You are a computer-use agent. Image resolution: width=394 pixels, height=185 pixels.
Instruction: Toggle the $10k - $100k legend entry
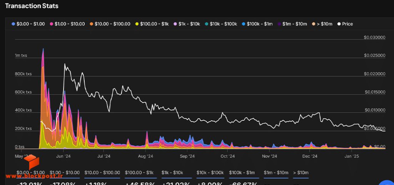click(221, 24)
